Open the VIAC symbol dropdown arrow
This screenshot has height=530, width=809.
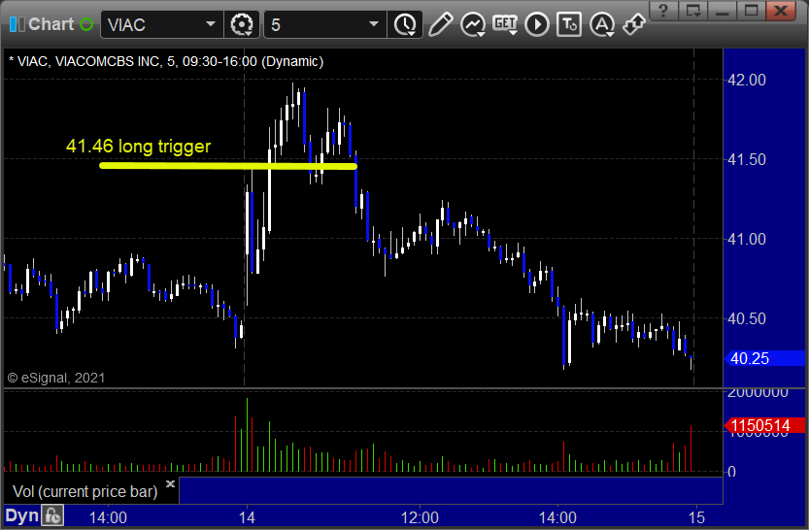(210, 23)
